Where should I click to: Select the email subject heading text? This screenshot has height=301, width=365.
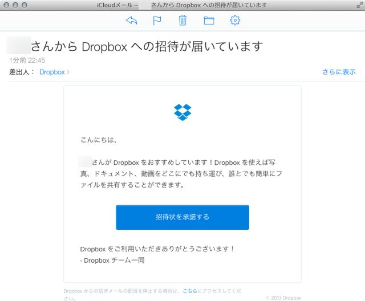pos(147,46)
